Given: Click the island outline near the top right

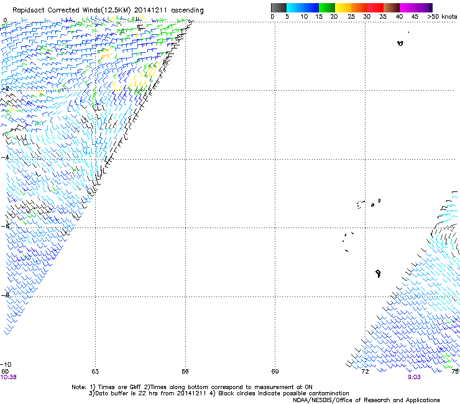Looking at the screenshot, I should click(x=400, y=44).
